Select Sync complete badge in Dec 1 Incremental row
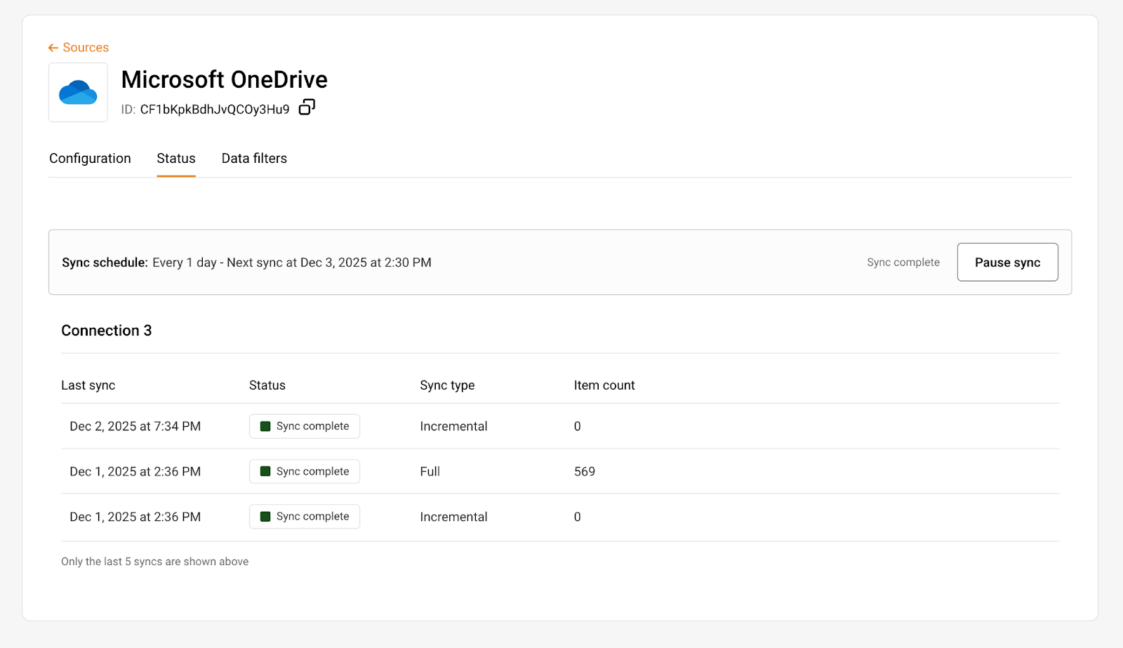Viewport: 1123px width, 648px height. click(x=305, y=517)
